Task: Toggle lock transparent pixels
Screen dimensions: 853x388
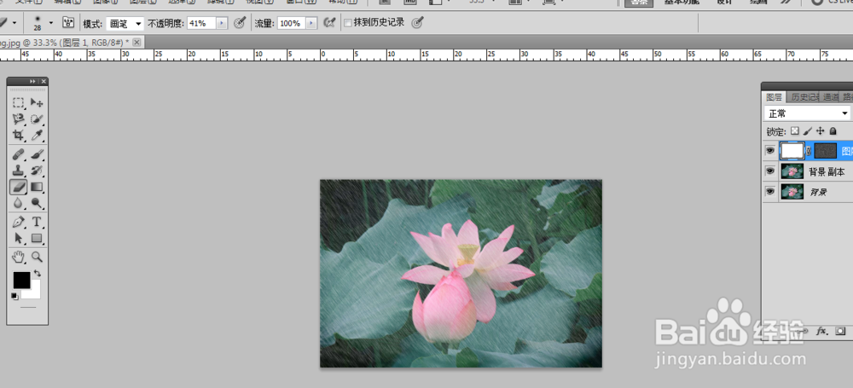Action: tap(795, 131)
